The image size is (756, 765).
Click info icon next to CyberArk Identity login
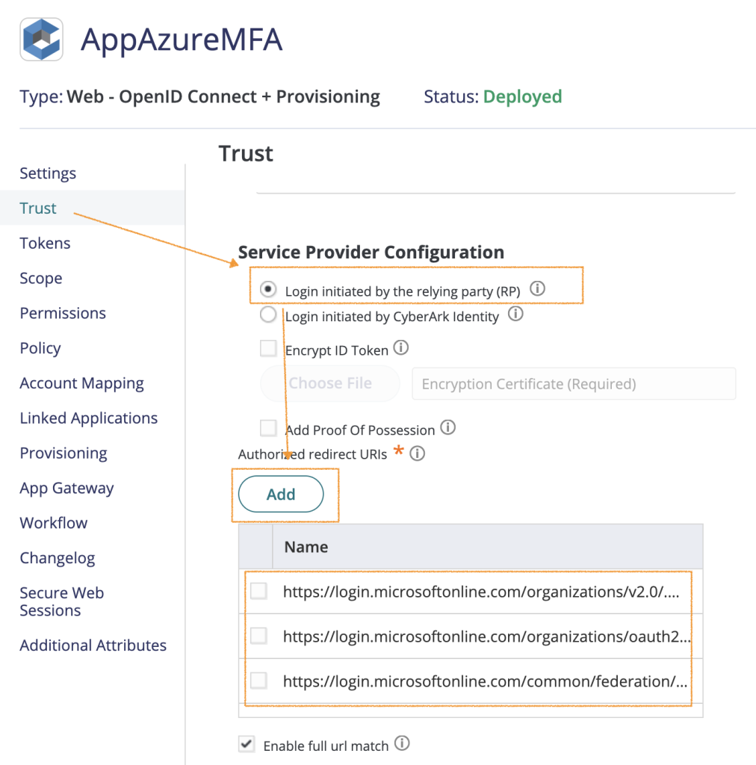pyautogui.click(x=515, y=315)
